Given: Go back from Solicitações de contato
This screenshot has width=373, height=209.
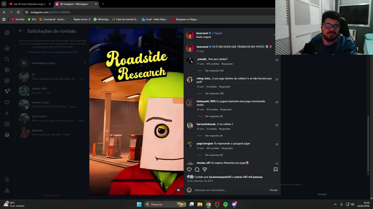Looking at the screenshot, I should pos(21,31).
